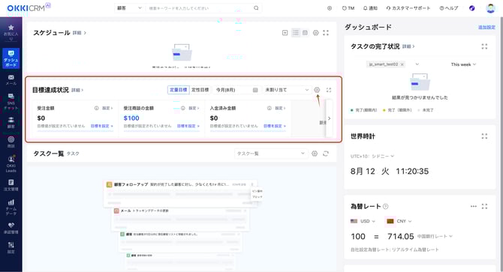The image size is (503, 272).
Task: Open チームデータ in the sidebar
Action: pyautogui.click(x=11, y=207)
